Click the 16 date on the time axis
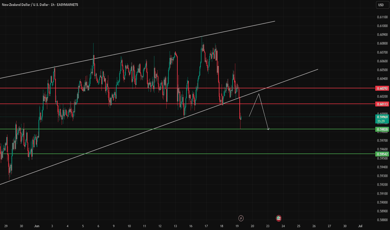The image size is (390, 230). click(191, 226)
